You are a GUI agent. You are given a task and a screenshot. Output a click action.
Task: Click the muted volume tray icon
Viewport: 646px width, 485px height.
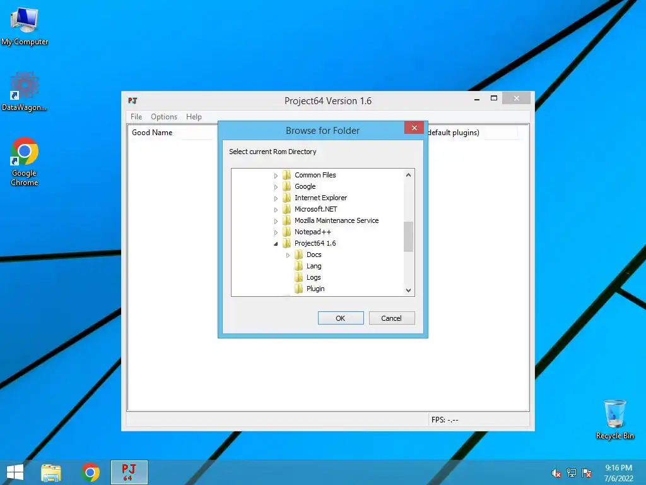click(556, 473)
